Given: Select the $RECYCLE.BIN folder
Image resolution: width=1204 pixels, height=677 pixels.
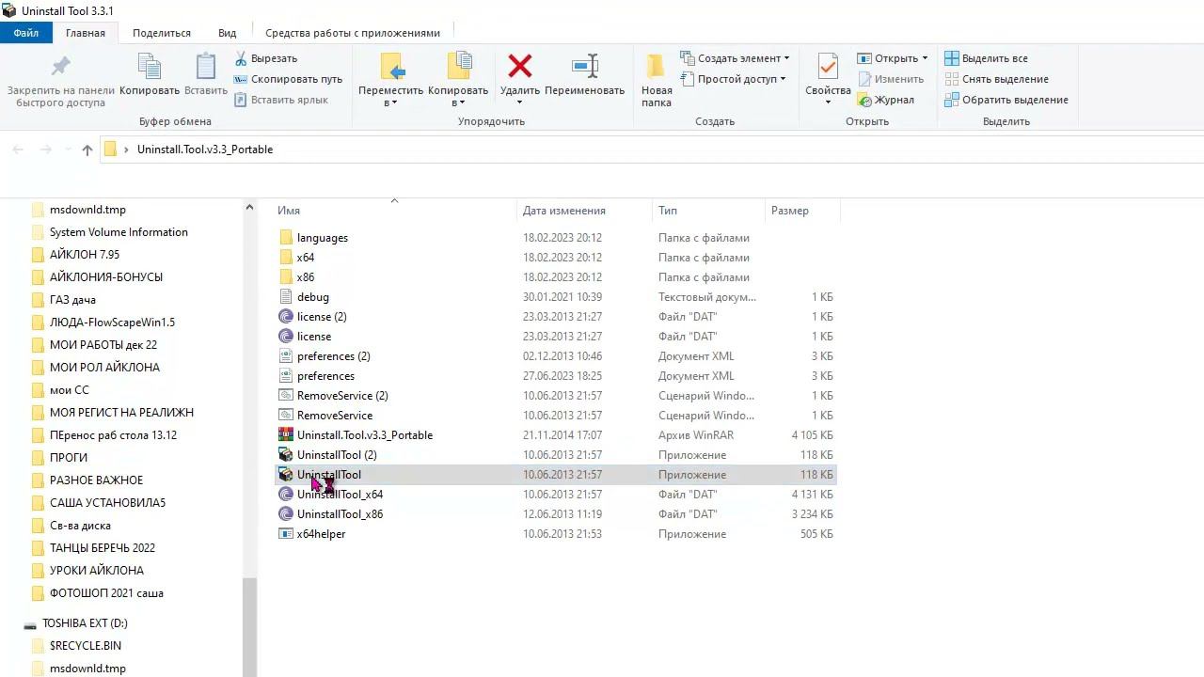Looking at the screenshot, I should (x=86, y=646).
